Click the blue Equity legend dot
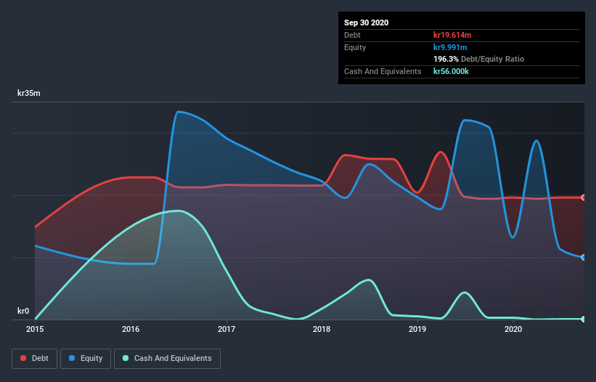This screenshot has height=382, width=596. (x=72, y=358)
